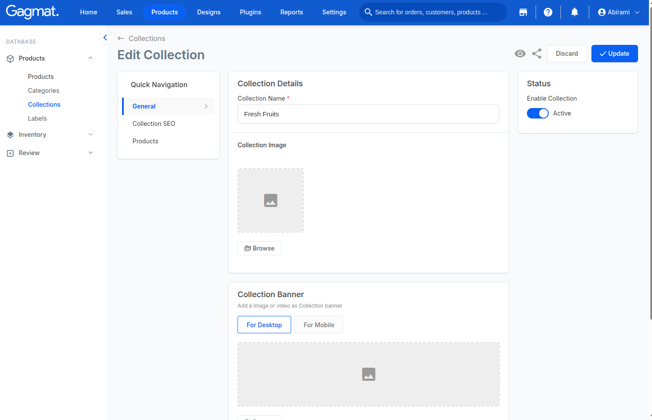Click the search magnifier icon

pyautogui.click(x=368, y=12)
